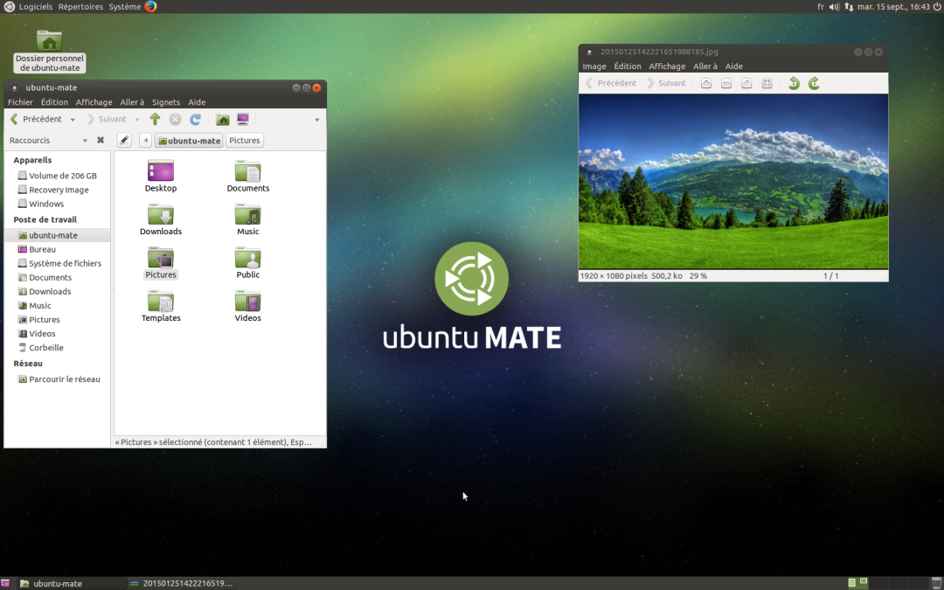The height and width of the screenshot is (590, 944).
Task: Click the Computer icon in file manager toolbar
Action: (243, 120)
